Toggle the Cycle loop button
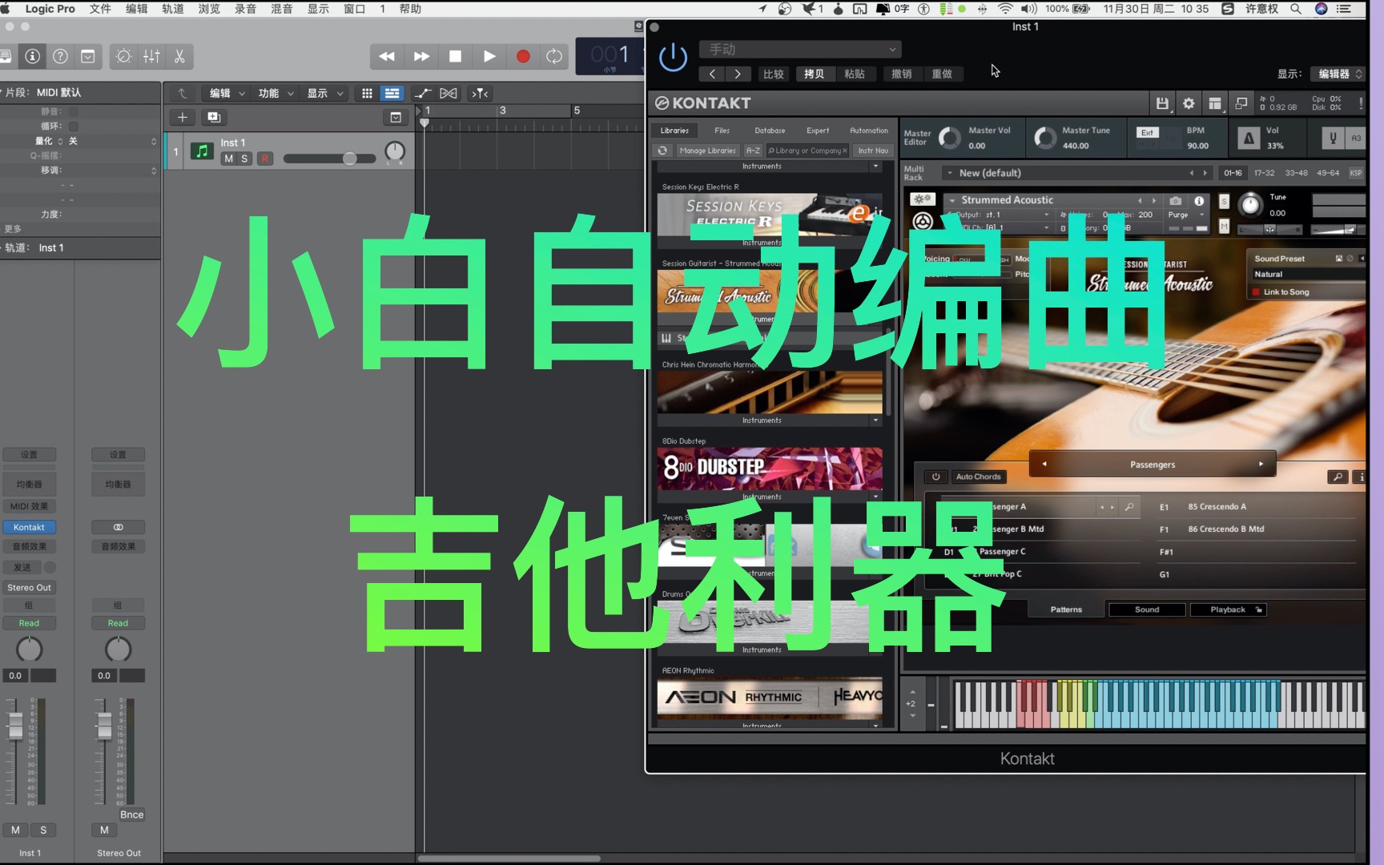The width and height of the screenshot is (1384, 865). (x=554, y=56)
